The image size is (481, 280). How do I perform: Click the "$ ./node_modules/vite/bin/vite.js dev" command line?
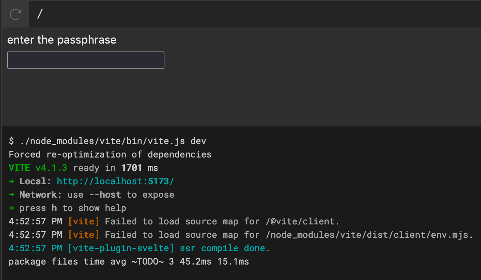tap(108, 141)
